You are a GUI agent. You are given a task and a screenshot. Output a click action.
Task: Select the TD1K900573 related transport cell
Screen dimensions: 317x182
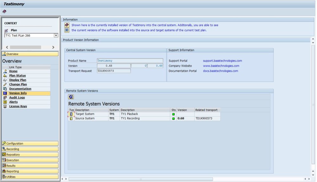point(207,118)
